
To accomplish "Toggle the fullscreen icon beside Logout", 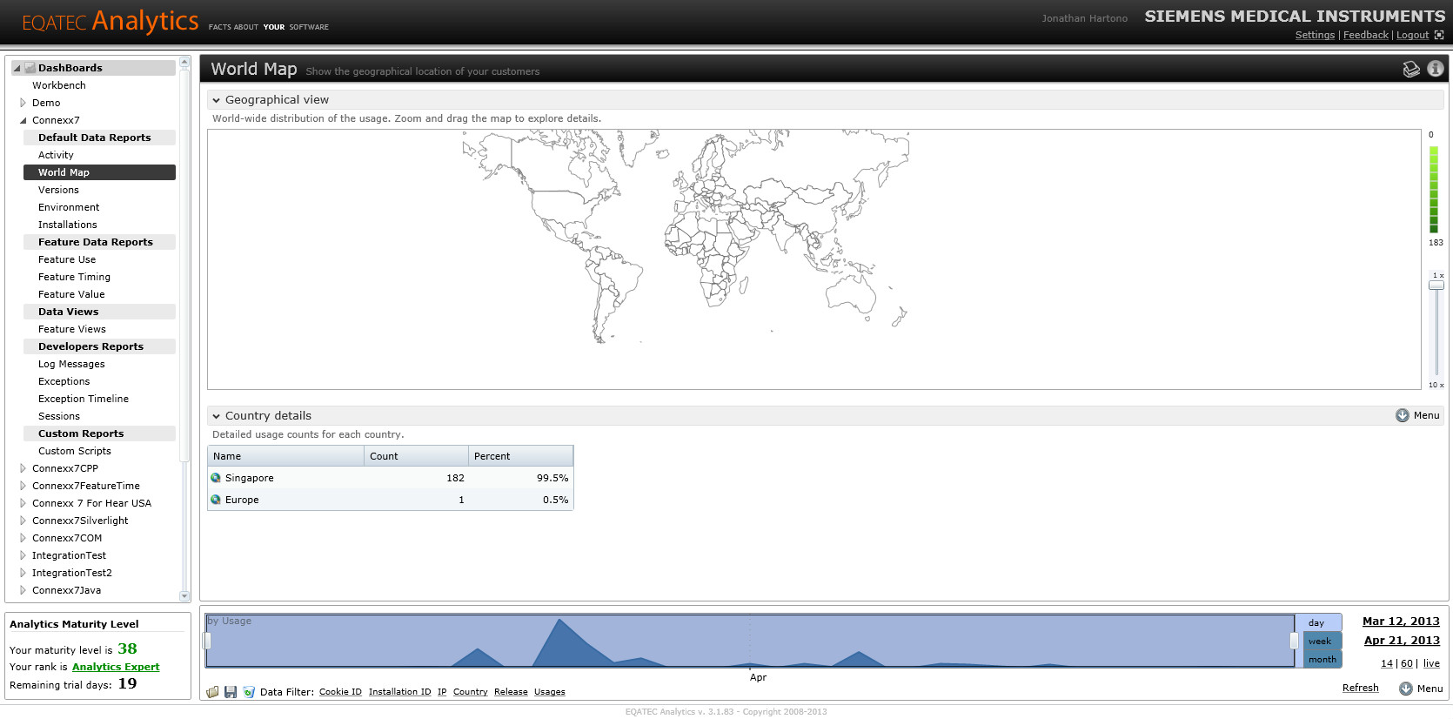I will (1439, 35).
